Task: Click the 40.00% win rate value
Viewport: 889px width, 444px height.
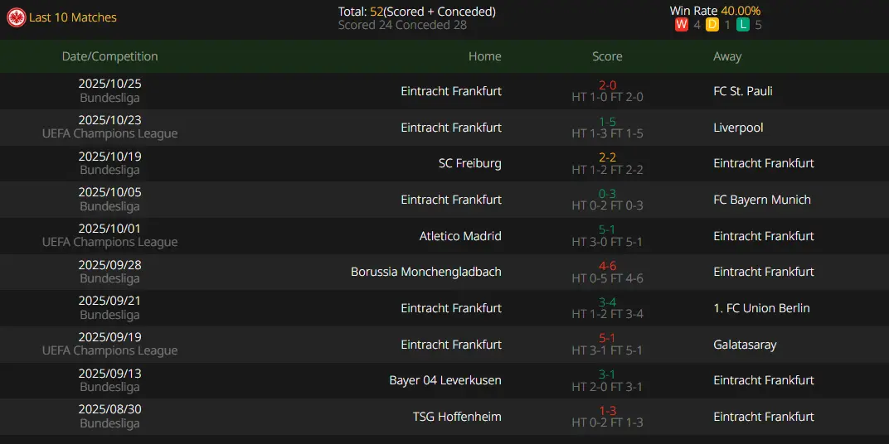Action: (741, 11)
